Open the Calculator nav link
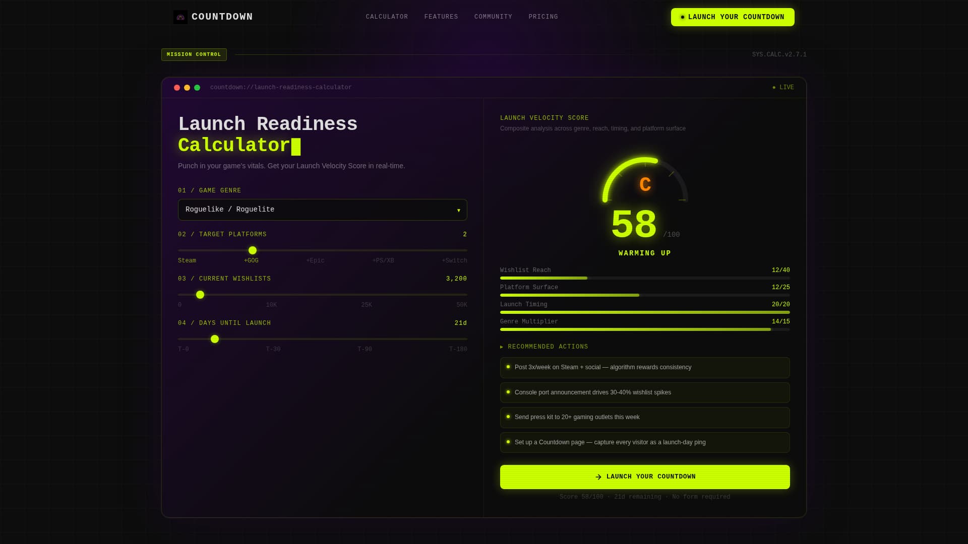968x544 pixels. (387, 17)
